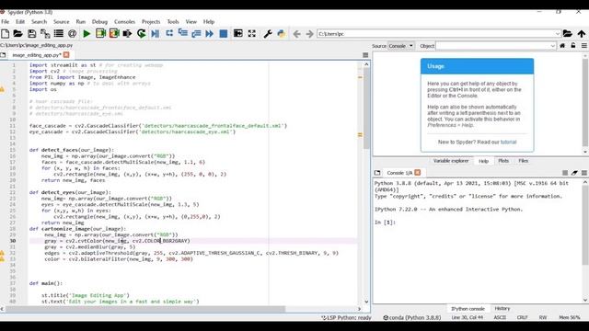Open the File menu
The image size is (589, 331).
[6, 22]
